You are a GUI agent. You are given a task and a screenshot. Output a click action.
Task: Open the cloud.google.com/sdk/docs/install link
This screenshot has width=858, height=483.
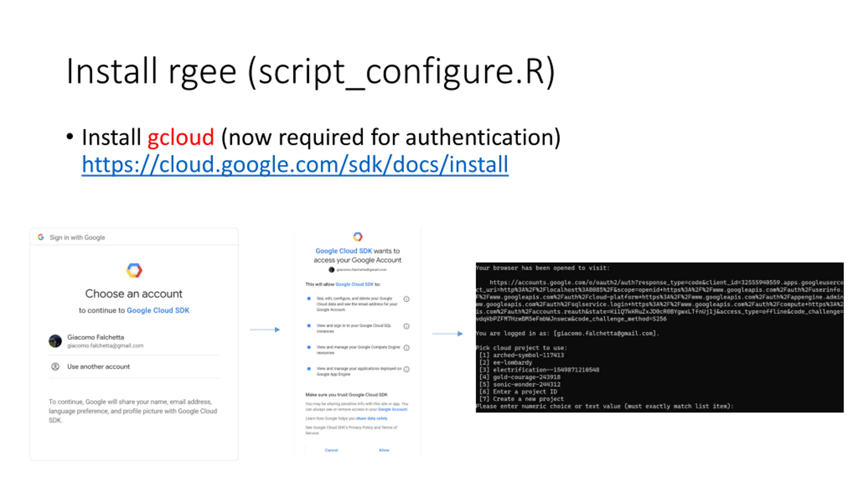click(295, 164)
